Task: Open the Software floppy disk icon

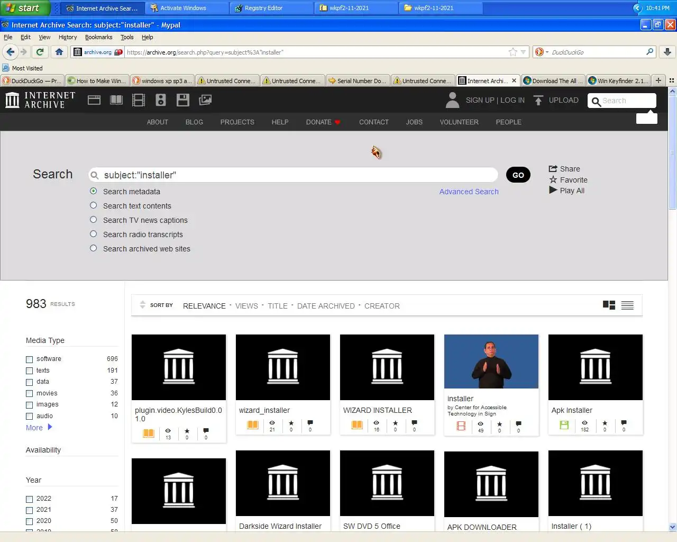Action: point(183,100)
